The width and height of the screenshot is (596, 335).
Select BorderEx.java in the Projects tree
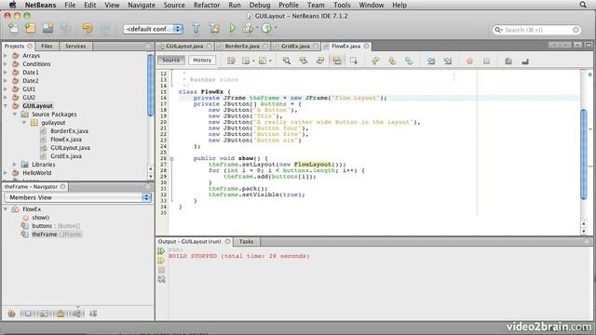pyautogui.click(x=69, y=130)
